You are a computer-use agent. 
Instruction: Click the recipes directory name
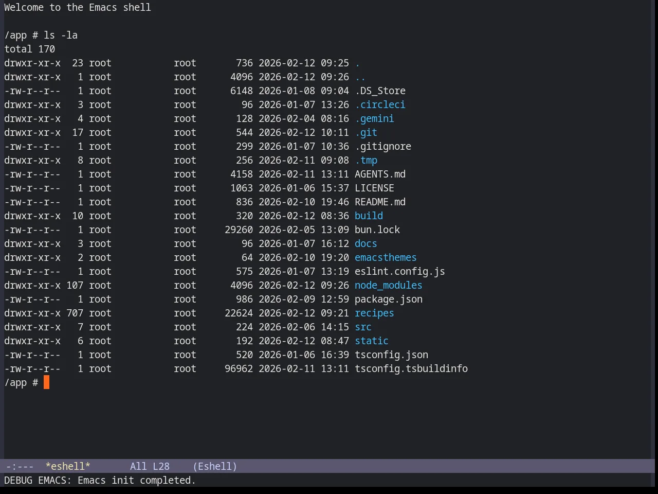tap(374, 313)
